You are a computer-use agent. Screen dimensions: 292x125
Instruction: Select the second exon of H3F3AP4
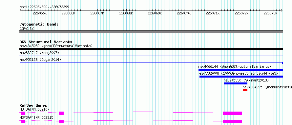pyautogui.click(x=61, y=121)
